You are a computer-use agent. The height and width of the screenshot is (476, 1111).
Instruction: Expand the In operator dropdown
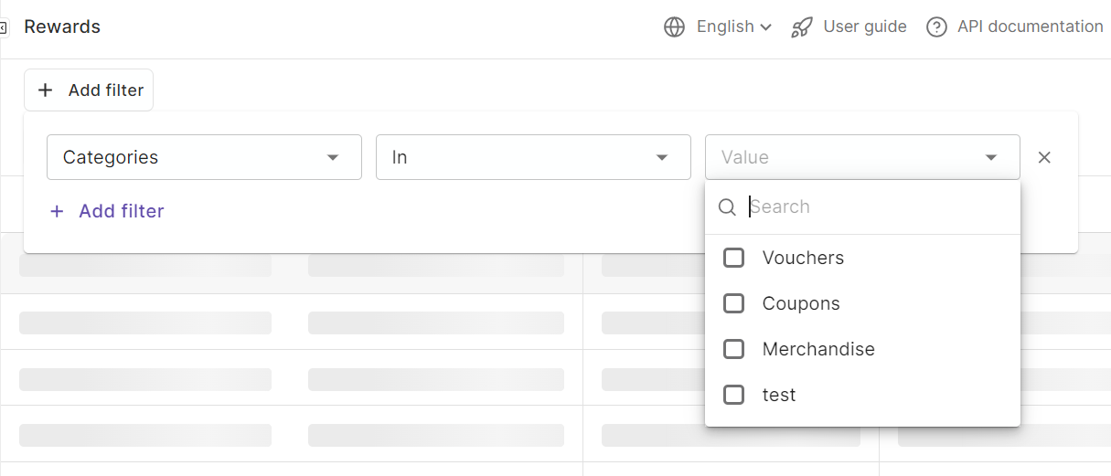[x=533, y=157]
